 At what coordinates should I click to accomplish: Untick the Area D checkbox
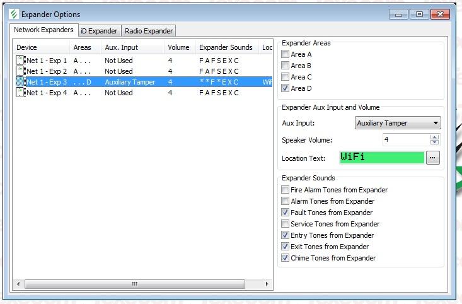pos(285,88)
